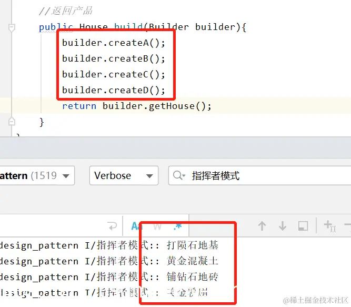
Task: Toggle the .* regex search option
Action: coord(178,226)
